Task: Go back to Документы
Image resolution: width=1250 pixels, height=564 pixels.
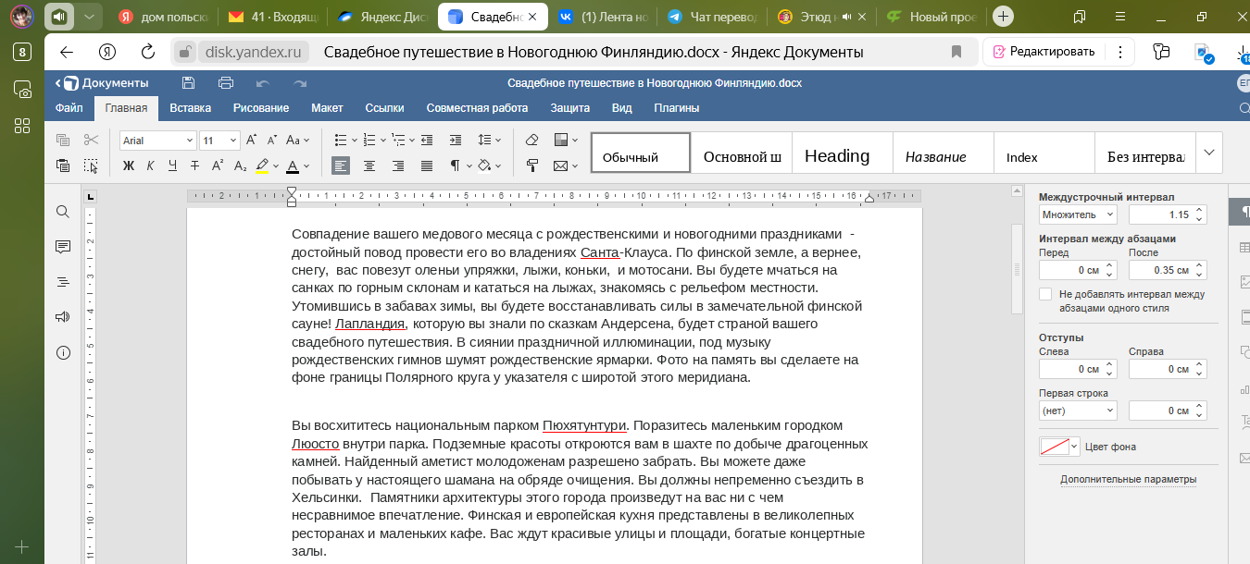Action: pos(102,82)
